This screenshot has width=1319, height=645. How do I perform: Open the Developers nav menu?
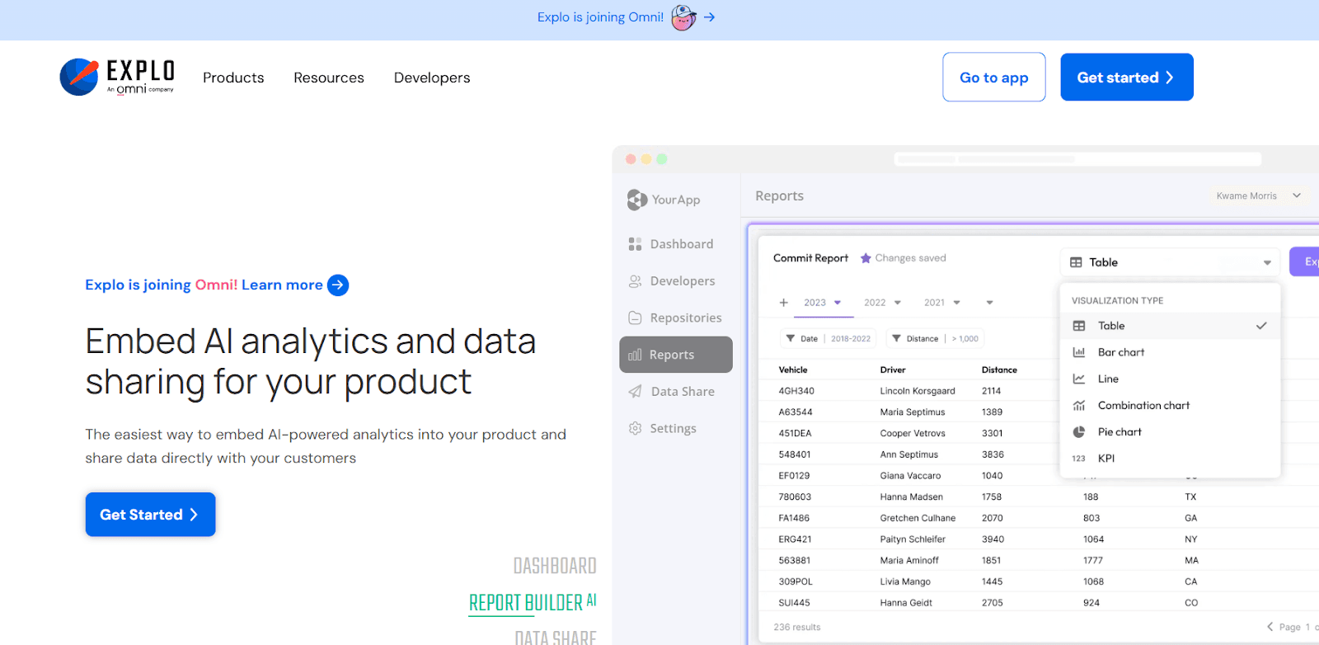point(432,78)
